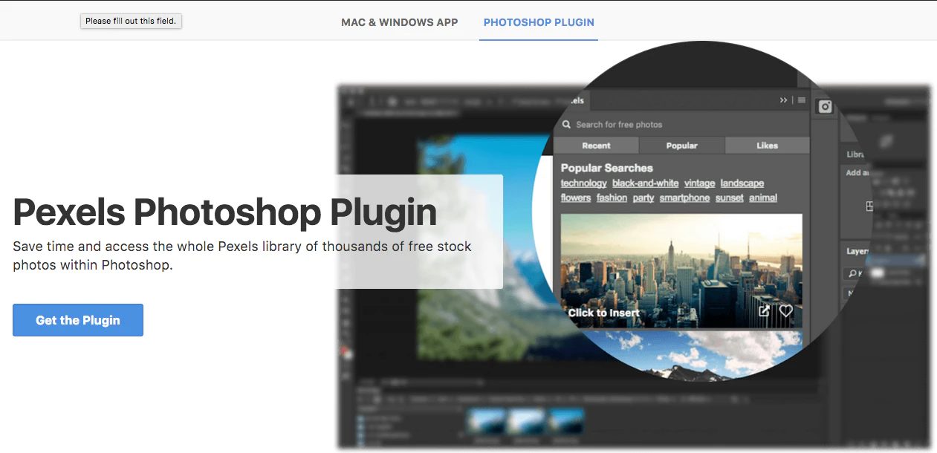
Task: Click the 'Pexels Photoshop Plugin' heading
Action: pyautogui.click(x=224, y=212)
